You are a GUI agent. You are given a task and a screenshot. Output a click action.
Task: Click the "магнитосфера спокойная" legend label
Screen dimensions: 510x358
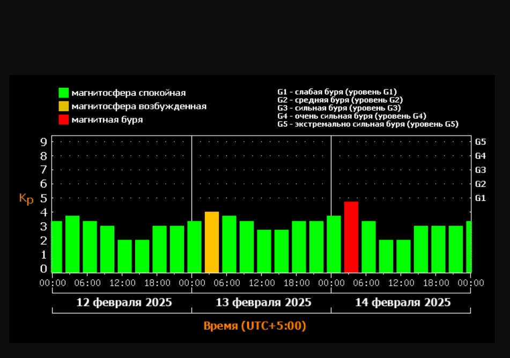point(129,93)
